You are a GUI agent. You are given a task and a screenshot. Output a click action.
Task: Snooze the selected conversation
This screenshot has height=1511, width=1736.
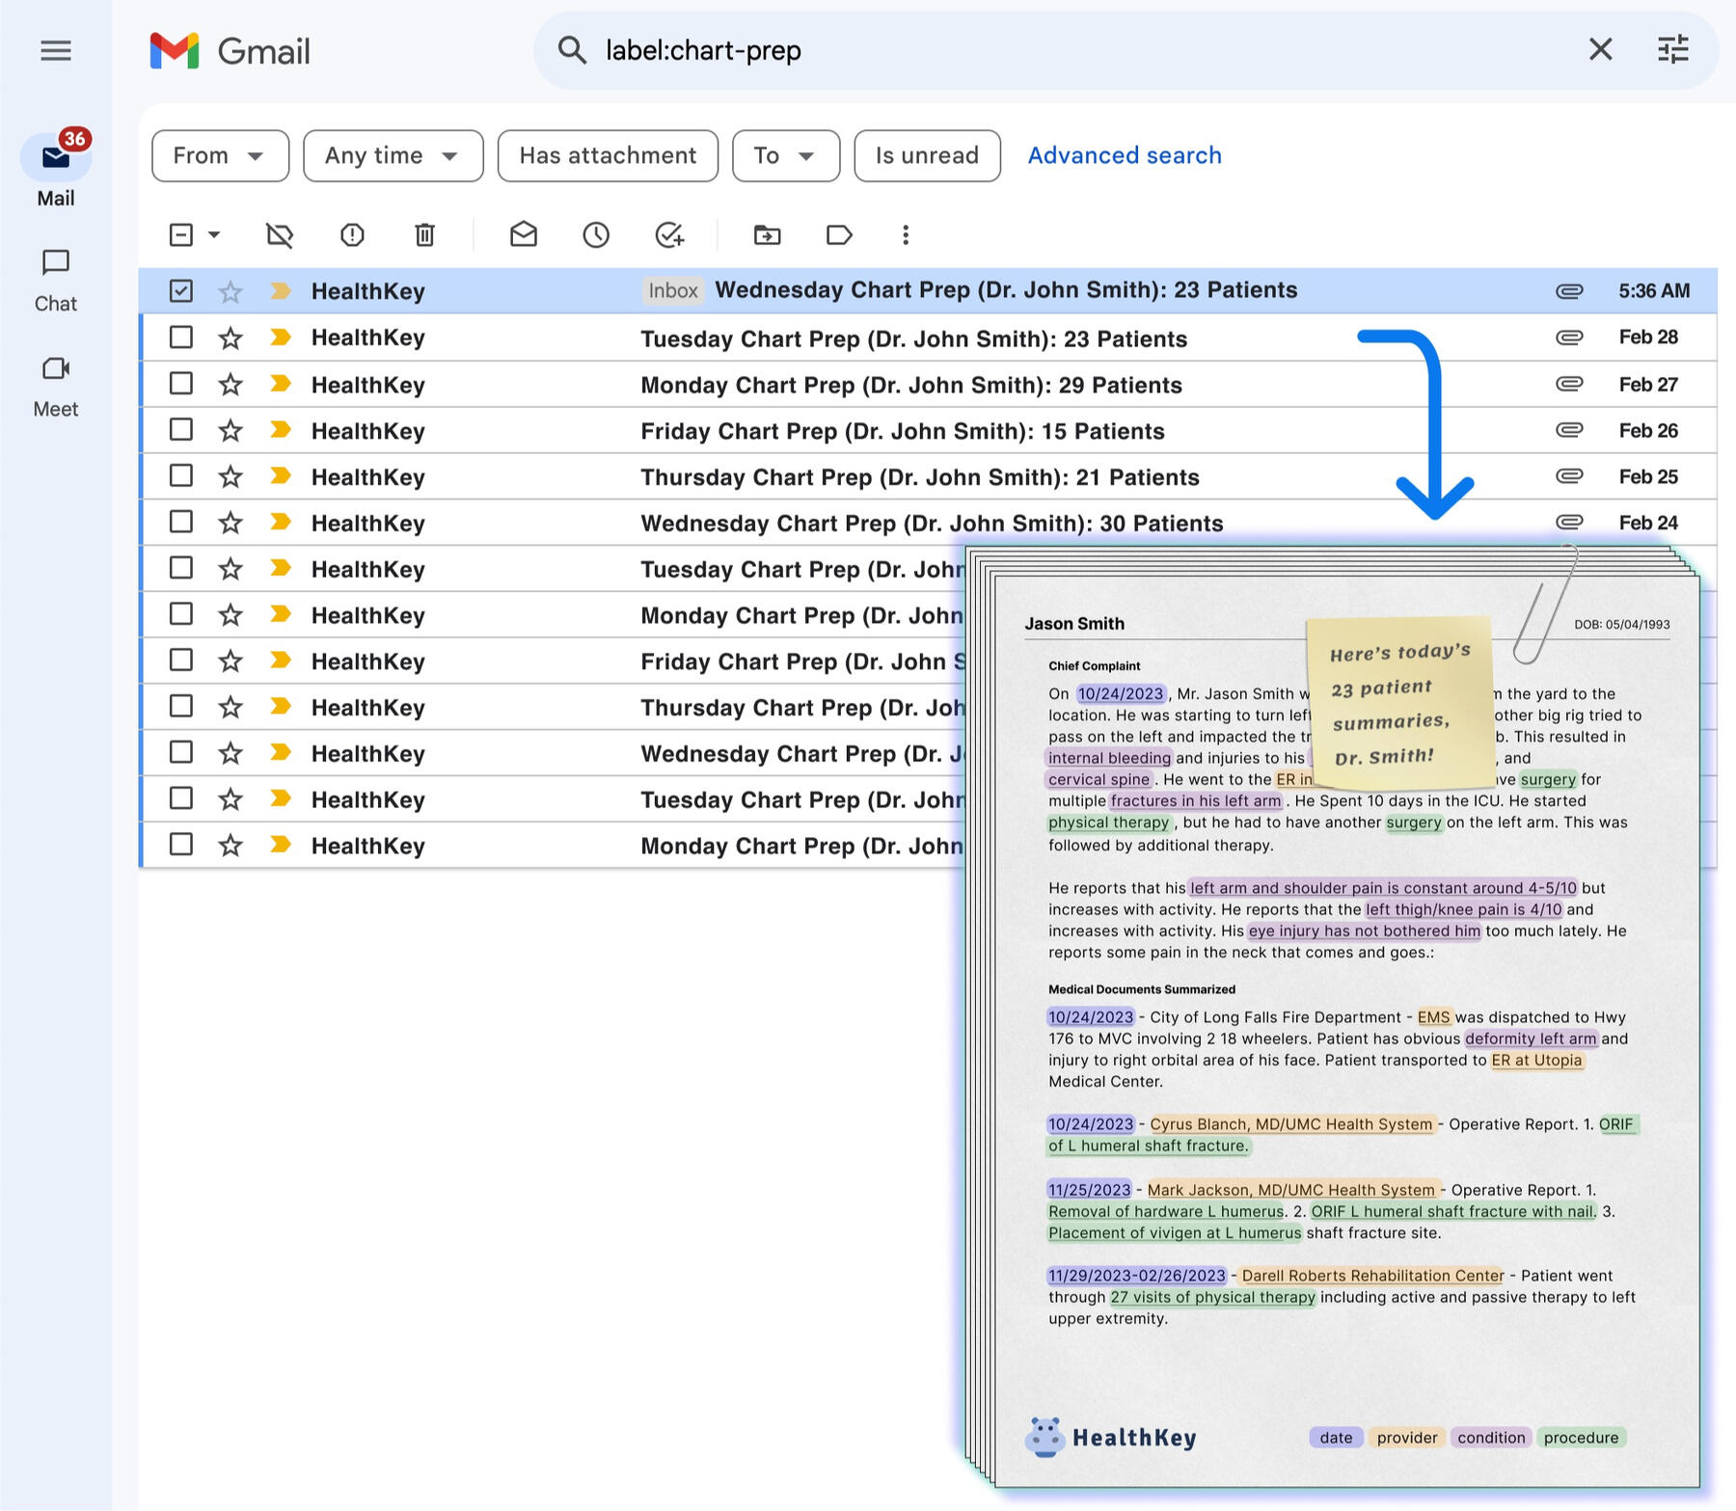(x=596, y=234)
